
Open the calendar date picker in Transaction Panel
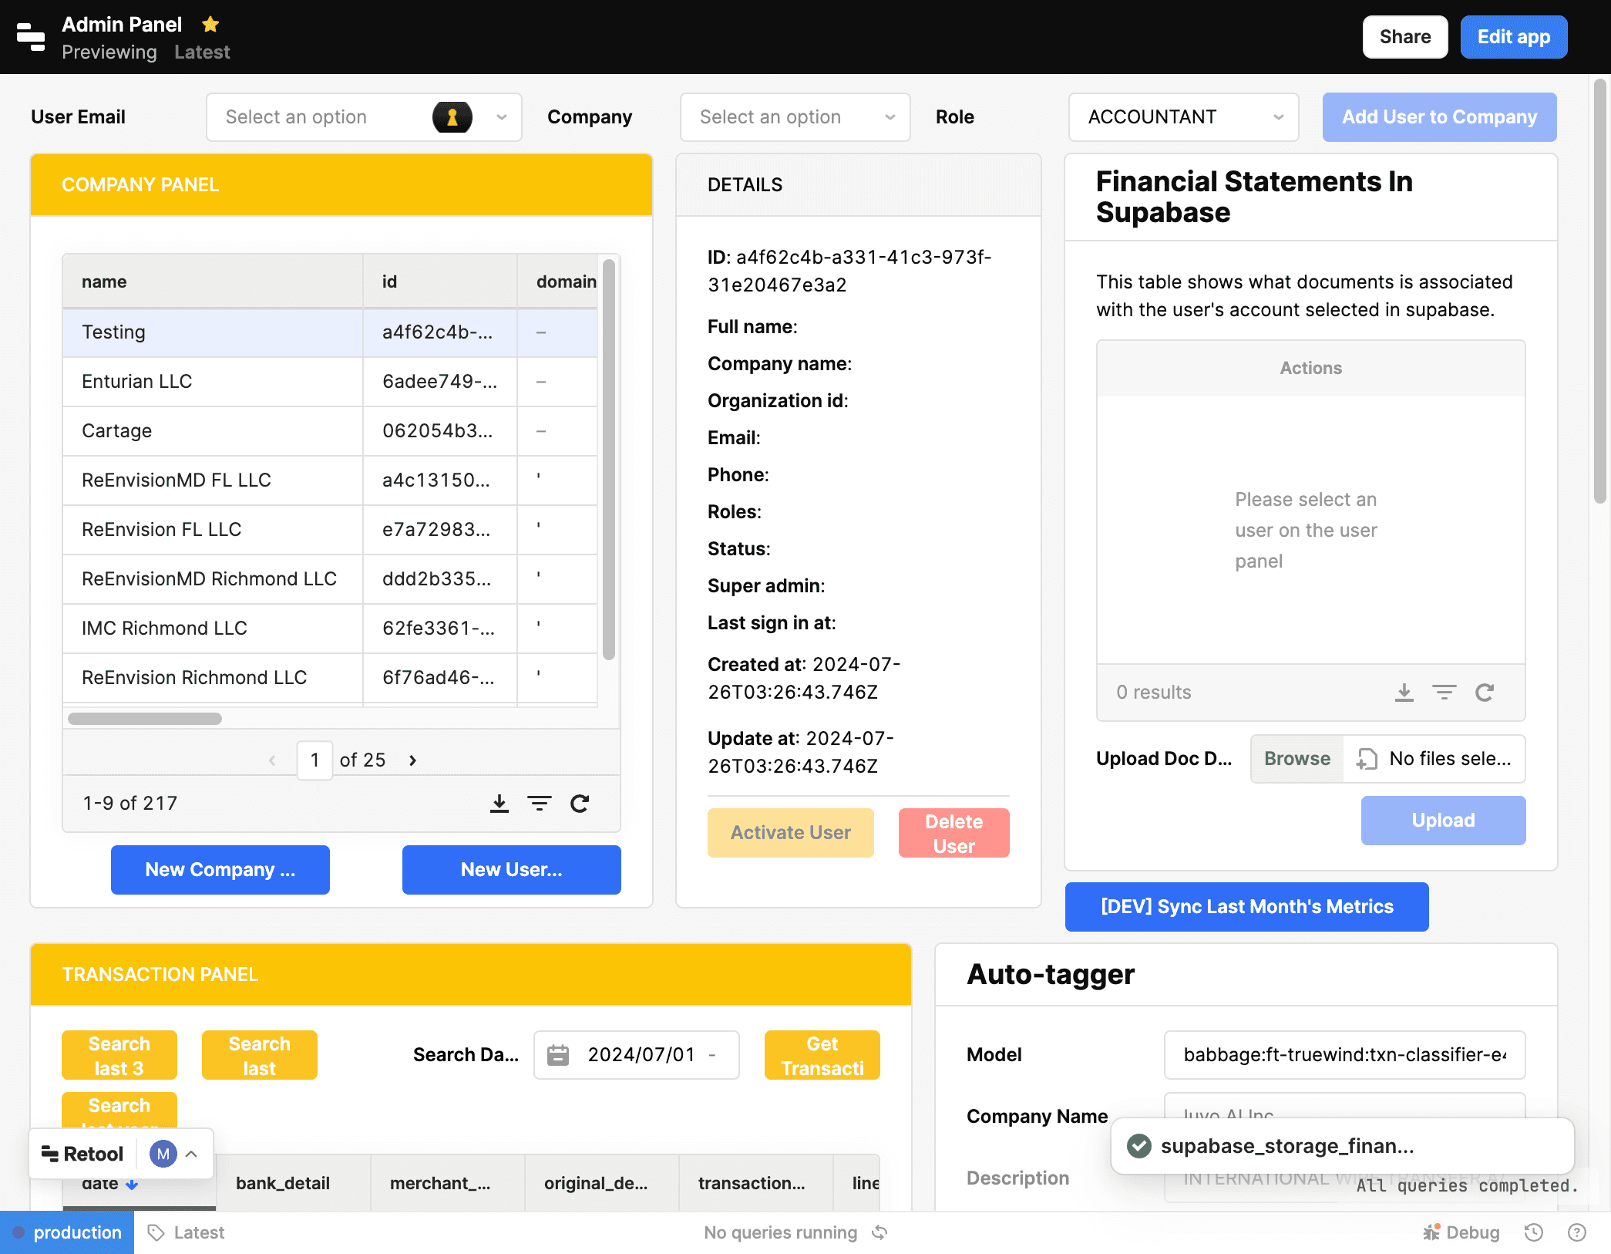pos(560,1054)
